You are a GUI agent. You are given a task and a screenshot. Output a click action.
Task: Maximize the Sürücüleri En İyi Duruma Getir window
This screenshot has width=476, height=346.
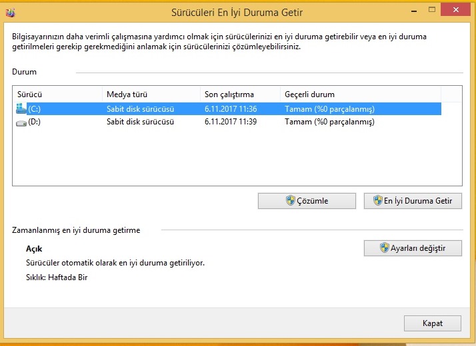coord(432,10)
